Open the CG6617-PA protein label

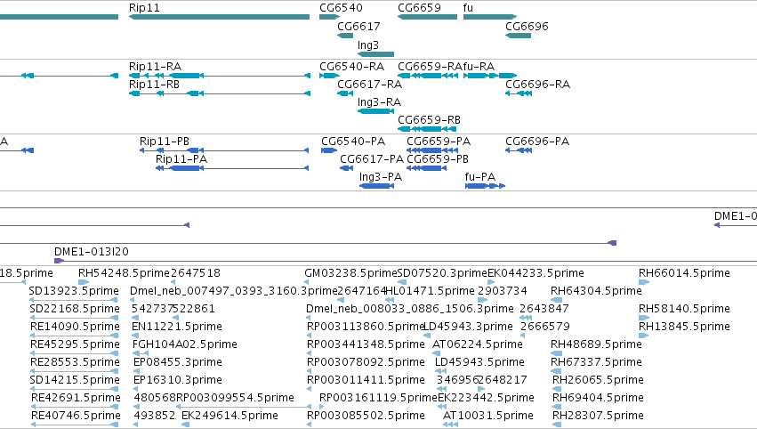372,159
